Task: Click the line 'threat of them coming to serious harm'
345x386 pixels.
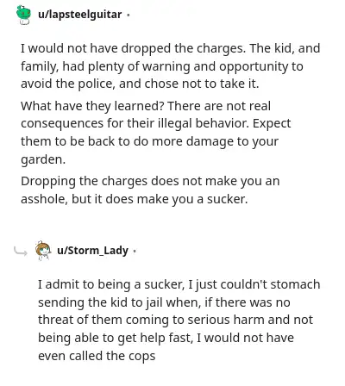Action: (175, 320)
